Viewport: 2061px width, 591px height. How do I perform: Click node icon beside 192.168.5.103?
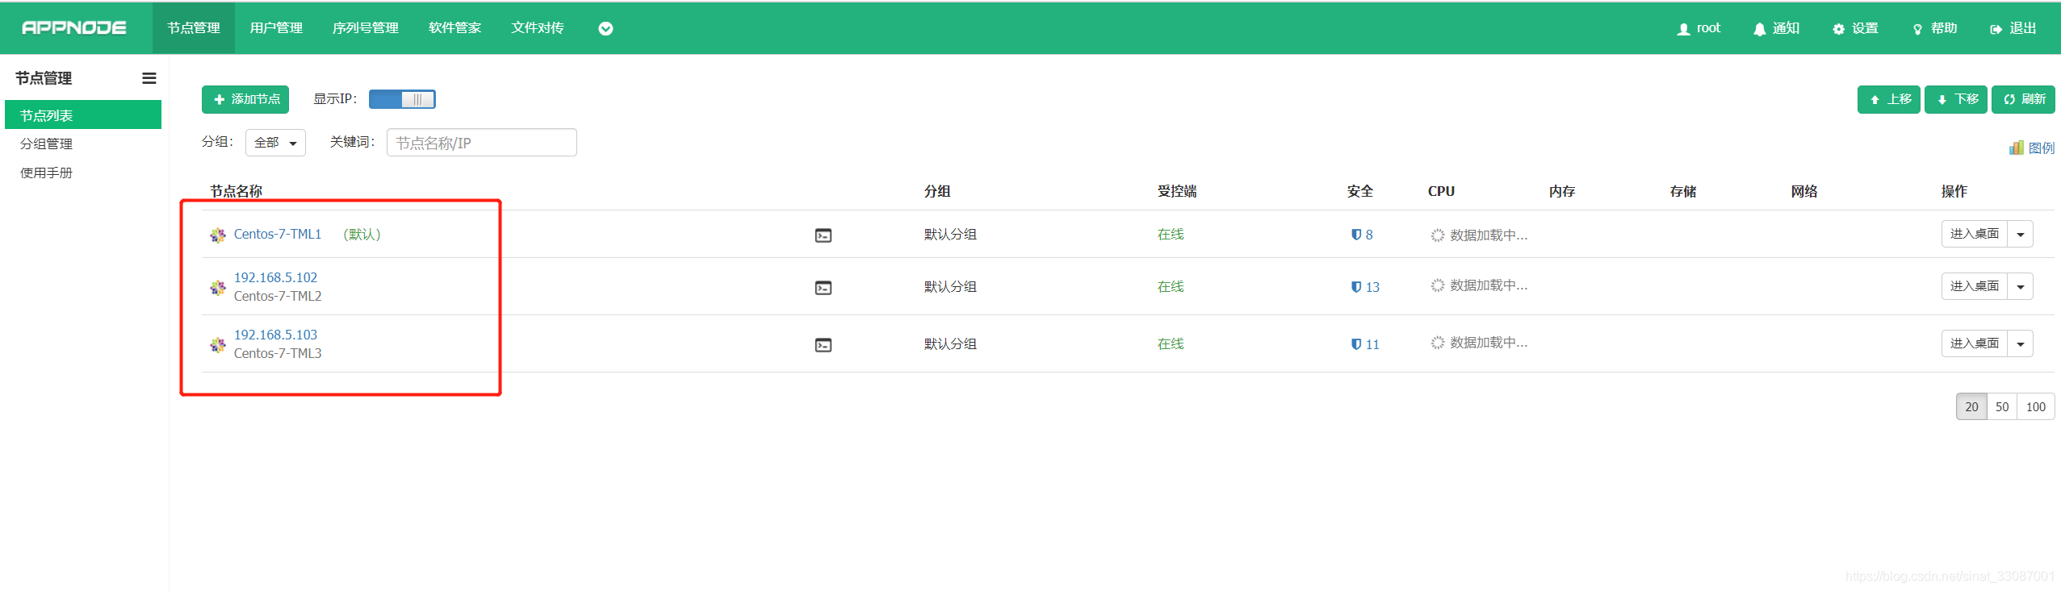coord(218,345)
